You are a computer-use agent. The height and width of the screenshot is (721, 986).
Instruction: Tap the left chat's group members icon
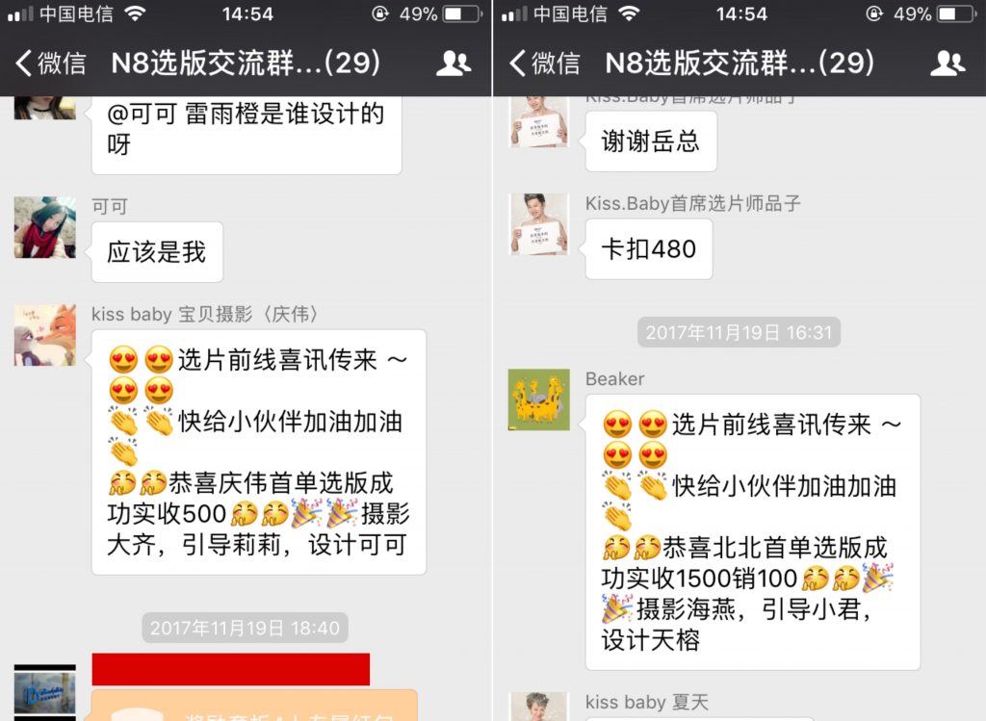(454, 64)
